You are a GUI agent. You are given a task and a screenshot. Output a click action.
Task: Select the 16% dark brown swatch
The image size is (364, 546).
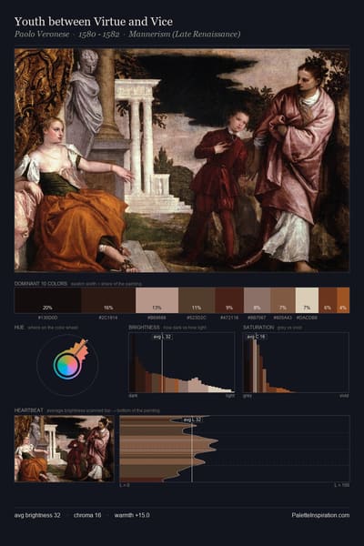point(108,300)
